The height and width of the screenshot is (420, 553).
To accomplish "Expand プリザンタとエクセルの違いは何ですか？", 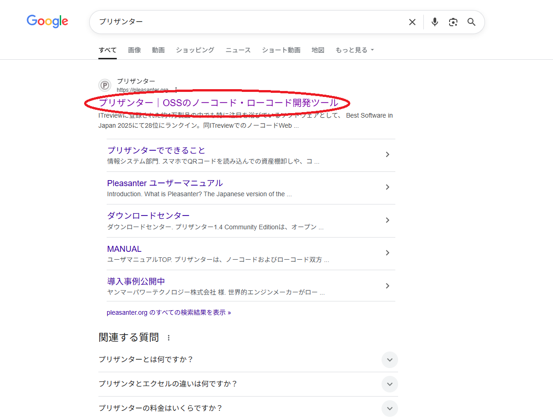I will coord(390,384).
